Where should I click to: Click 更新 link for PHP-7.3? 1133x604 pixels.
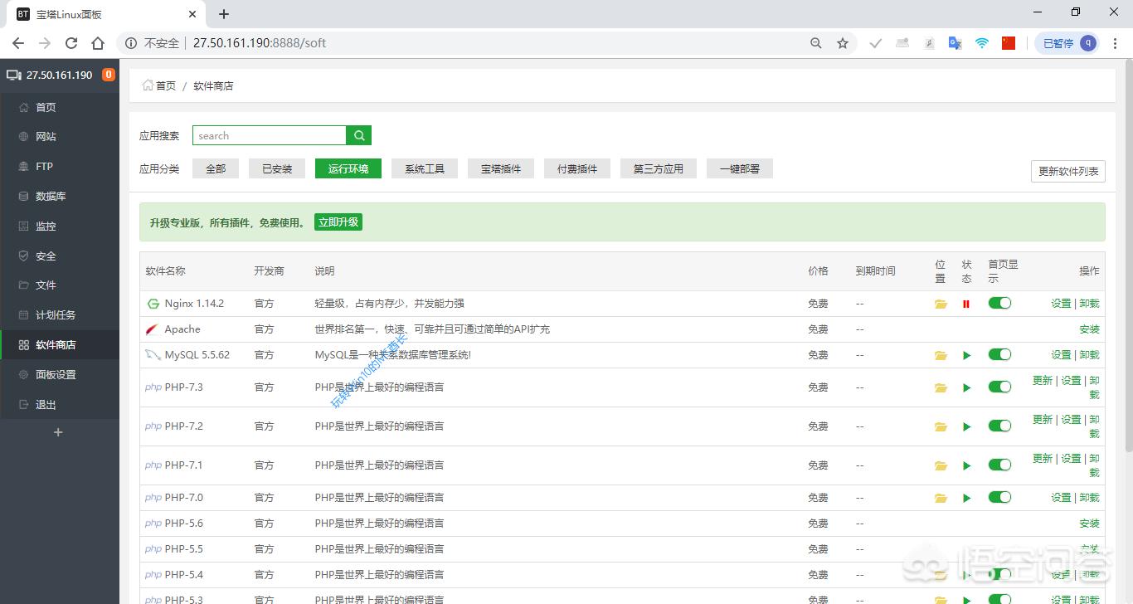click(1043, 381)
